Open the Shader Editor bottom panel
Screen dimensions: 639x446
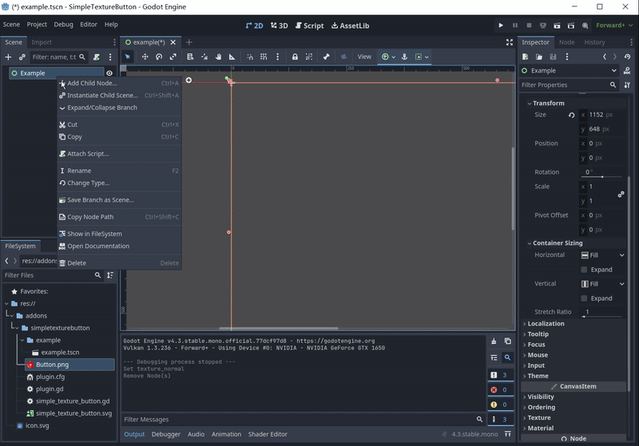(268, 434)
